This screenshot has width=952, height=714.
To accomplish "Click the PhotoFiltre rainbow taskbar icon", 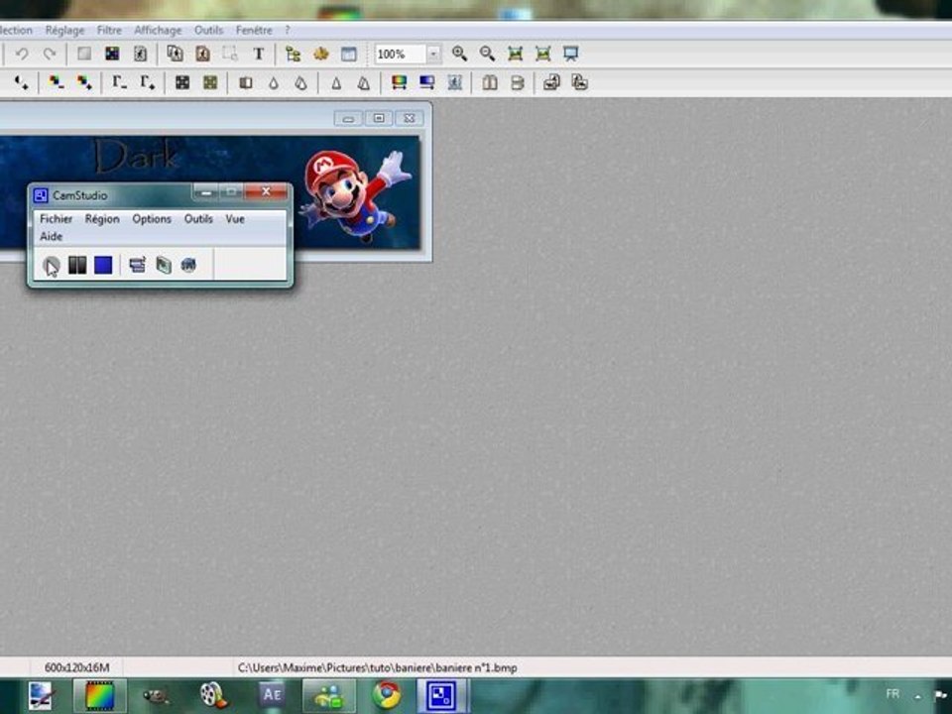I will click(100, 695).
